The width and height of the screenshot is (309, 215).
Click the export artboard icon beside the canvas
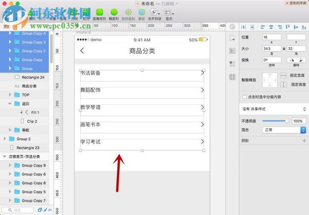[x=232, y=38]
